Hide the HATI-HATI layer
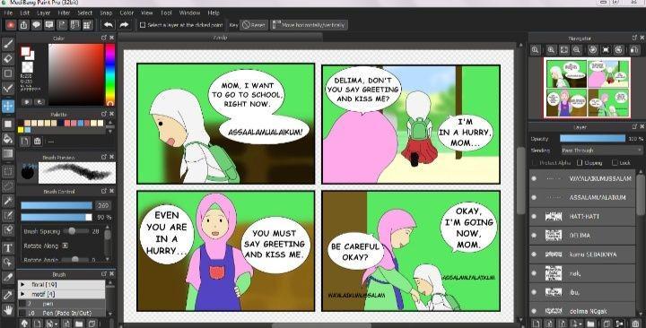The image size is (646, 328). [535, 217]
